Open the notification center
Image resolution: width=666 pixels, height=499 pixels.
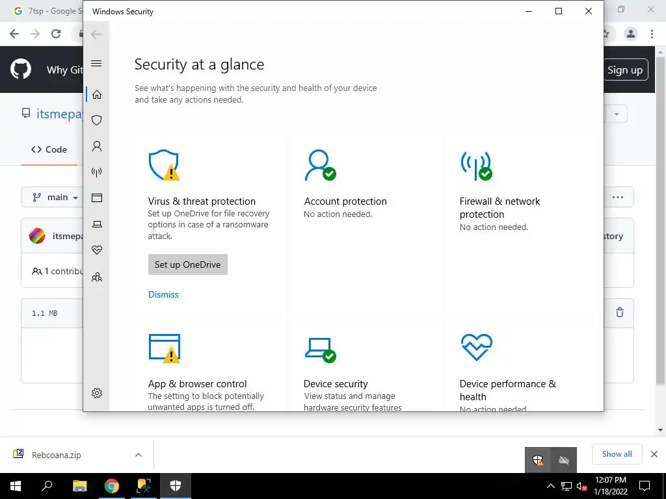645,486
